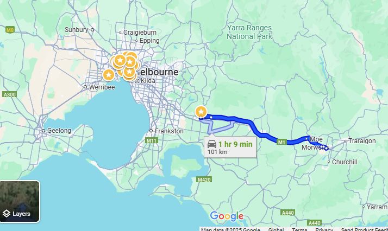The width and height of the screenshot is (388, 231).
Task: Click the M420 road shield
Action: (204, 179)
